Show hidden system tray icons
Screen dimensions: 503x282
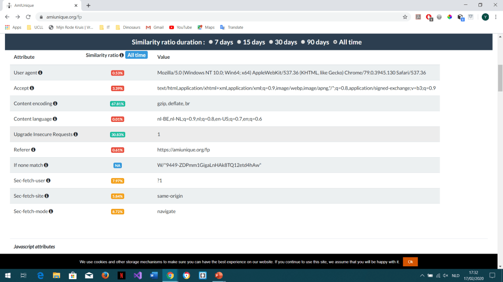(x=422, y=275)
